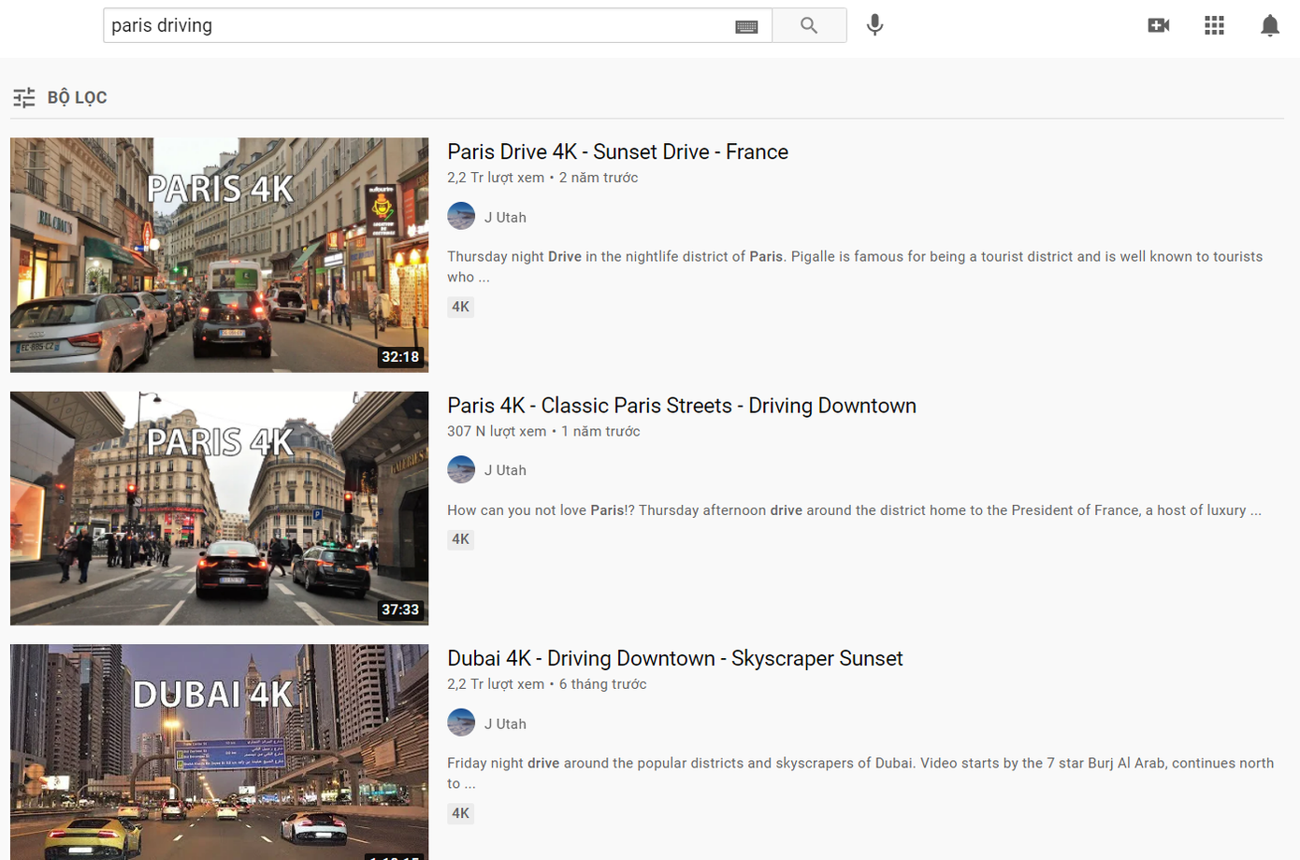Viewport: 1300px width, 860px height.
Task: Click J Utah avatar on Classic Paris Streets
Action: pyautogui.click(x=461, y=469)
